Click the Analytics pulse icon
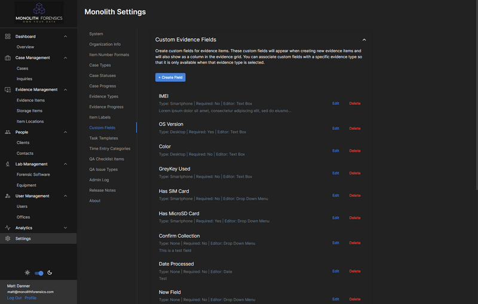The width and height of the screenshot is (478, 304). 8,228
